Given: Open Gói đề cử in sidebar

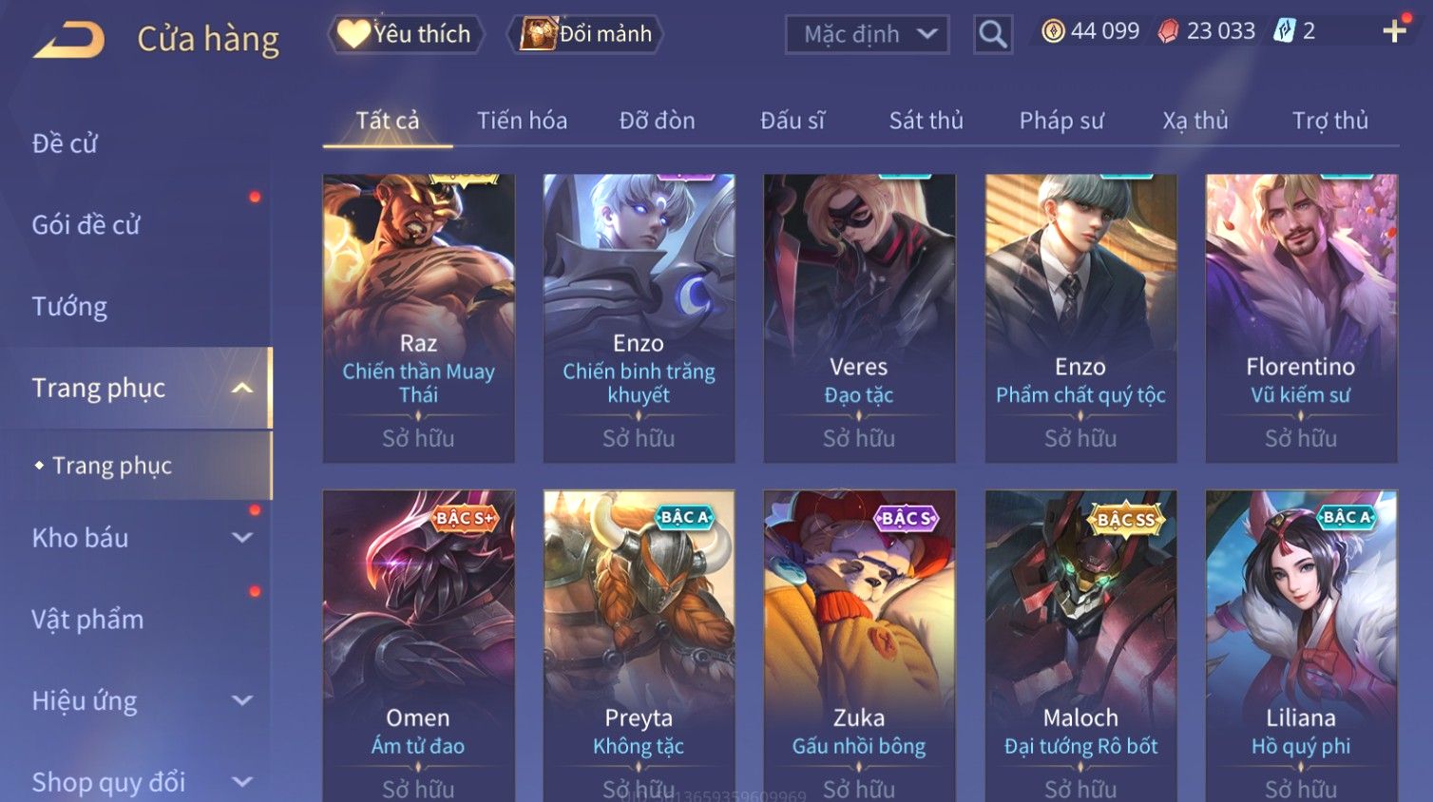Looking at the screenshot, I should click(86, 225).
